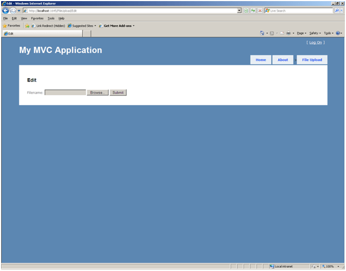Click the Refresh page icon
Image resolution: width=346 pixels, height=271 pixels.
pyautogui.click(x=253, y=10)
